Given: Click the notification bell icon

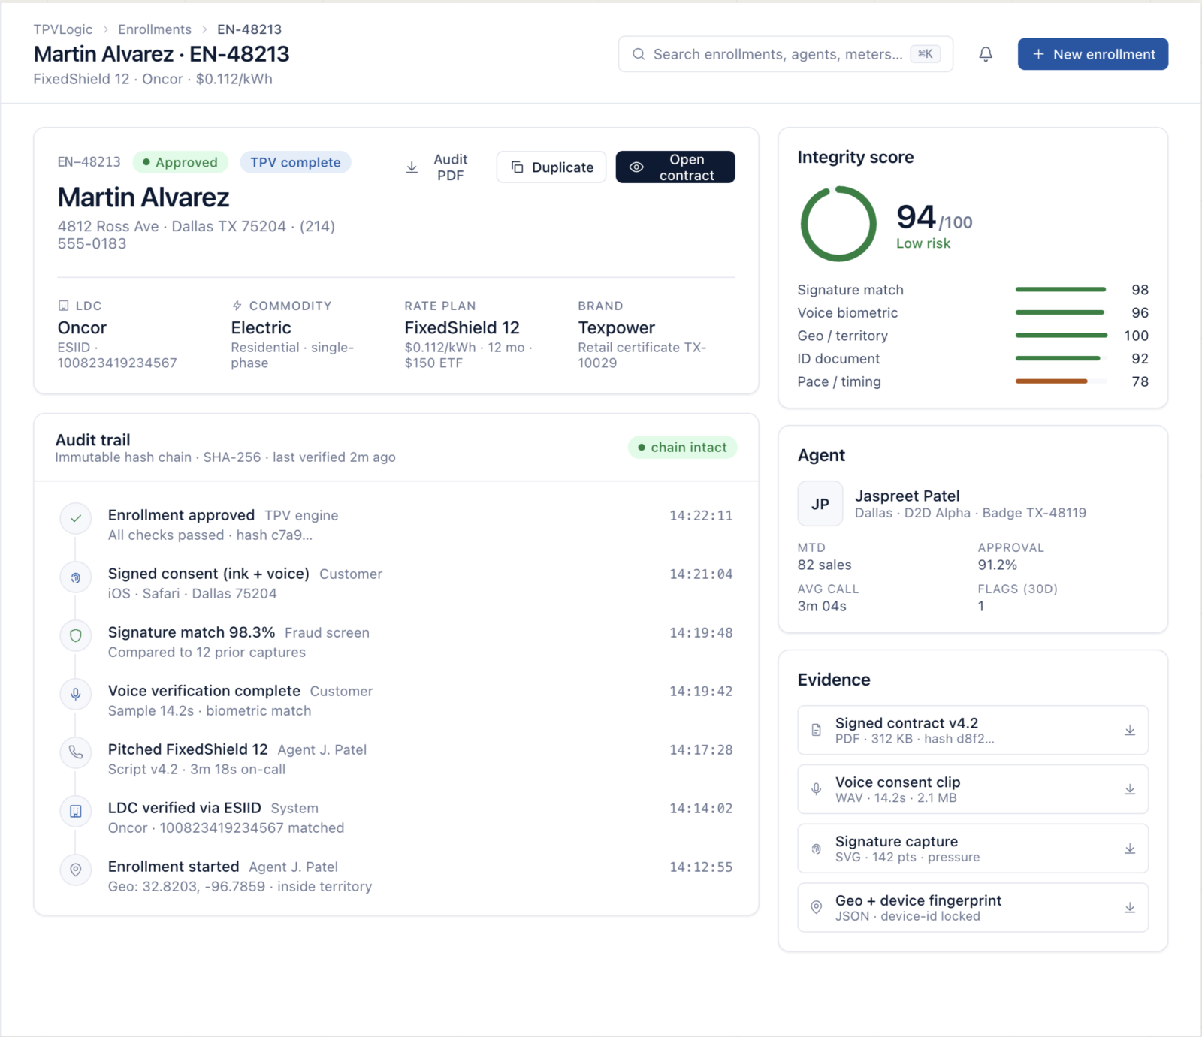Looking at the screenshot, I should 986,54.
